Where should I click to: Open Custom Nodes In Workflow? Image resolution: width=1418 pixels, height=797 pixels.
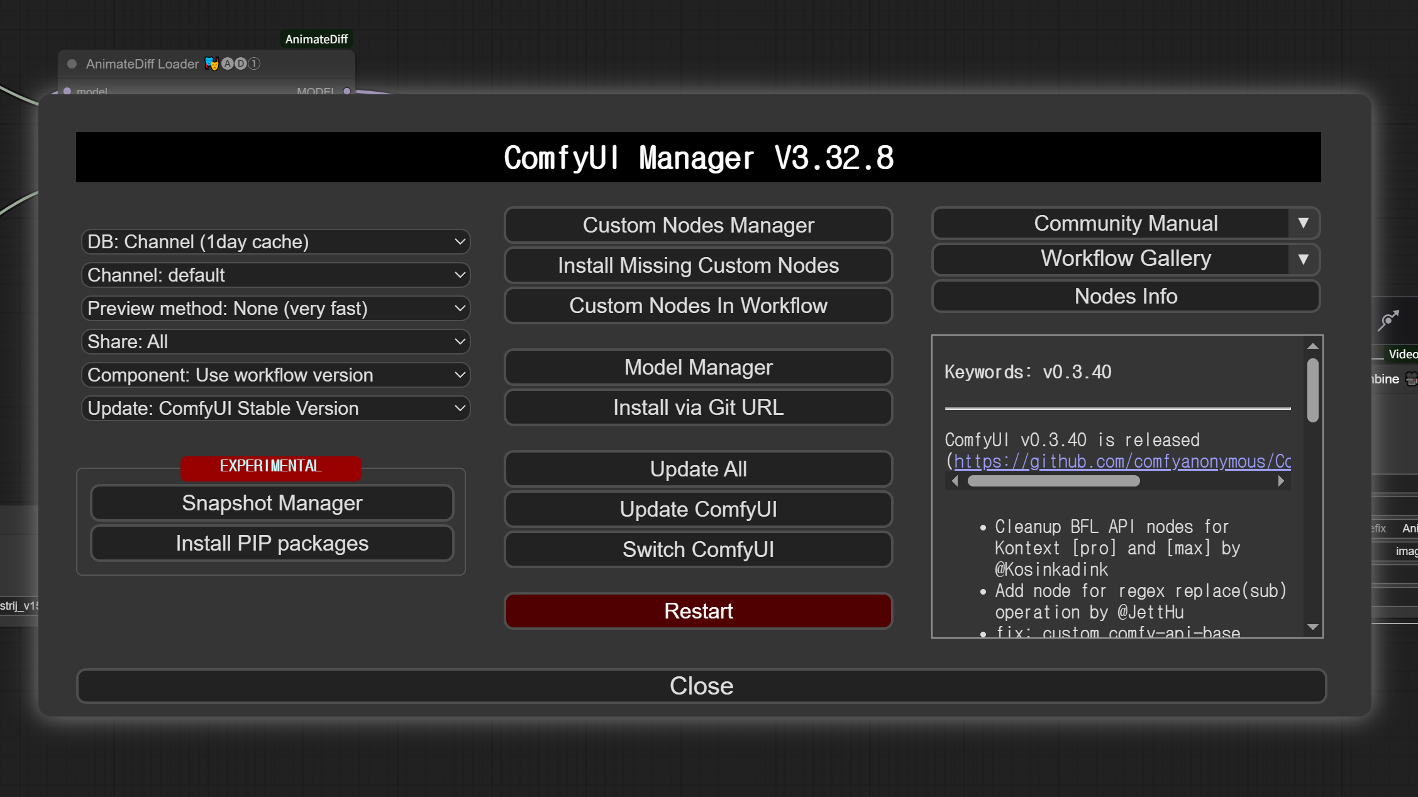[698, 305]
